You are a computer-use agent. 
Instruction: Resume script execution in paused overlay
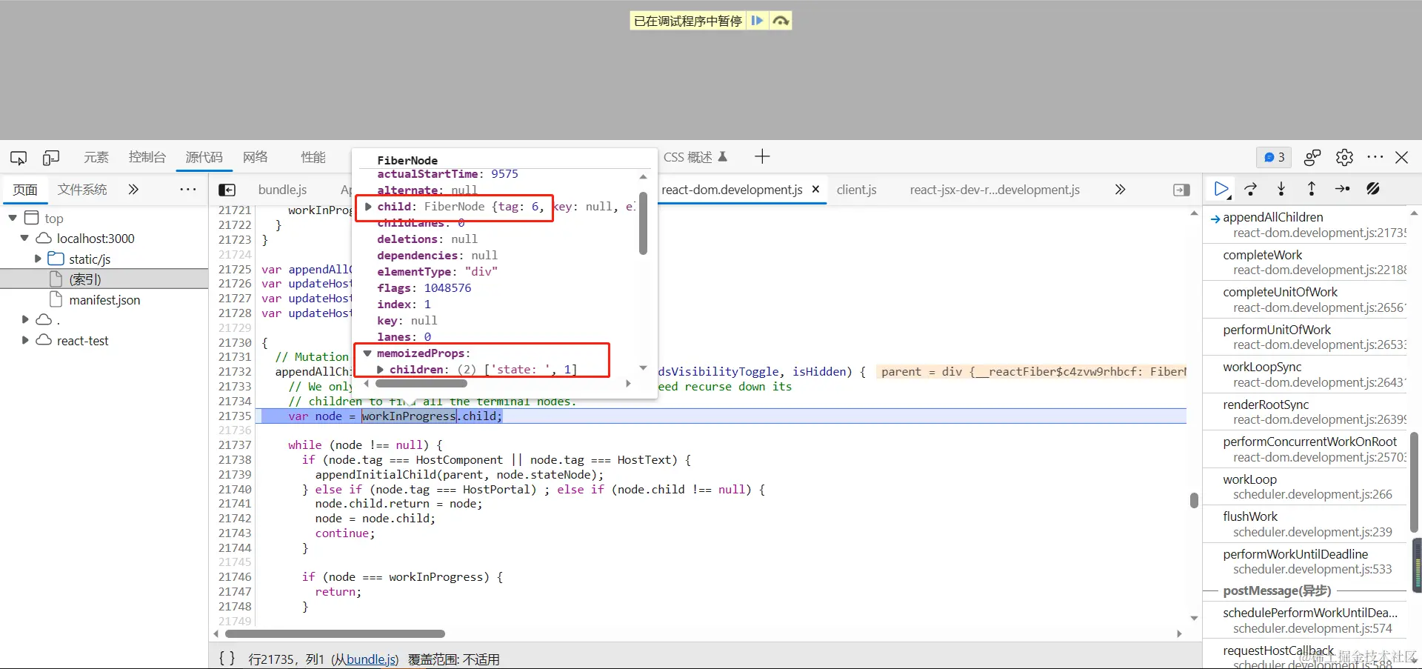pyautogui.click(x=757, y=21)
